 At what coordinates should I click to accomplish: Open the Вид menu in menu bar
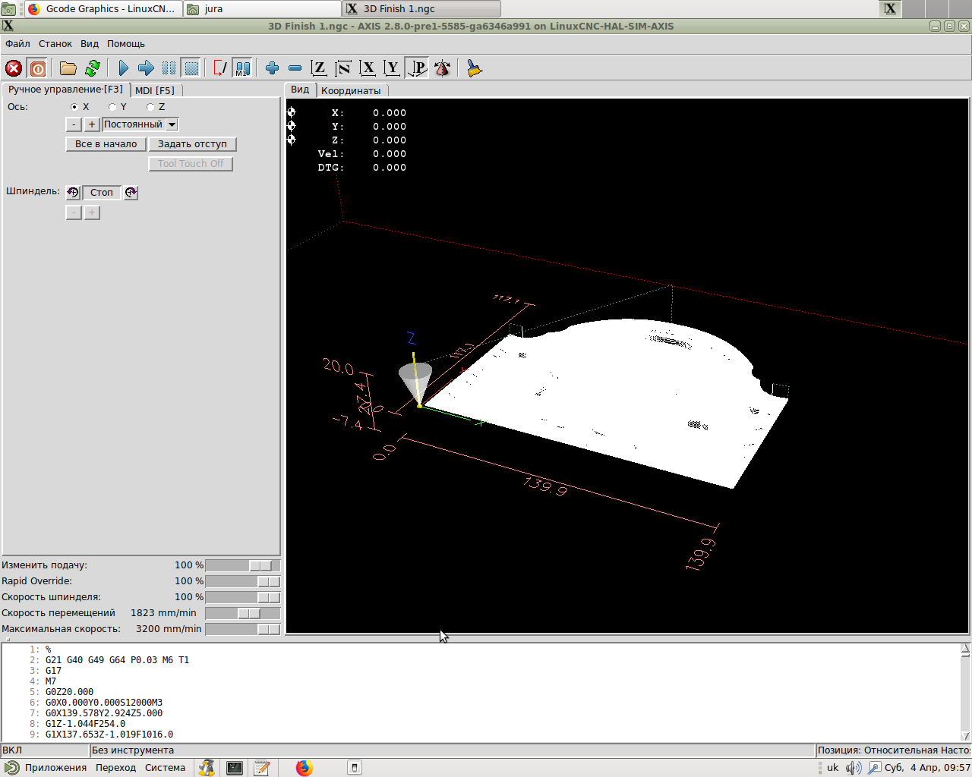[x=90, y=44]
